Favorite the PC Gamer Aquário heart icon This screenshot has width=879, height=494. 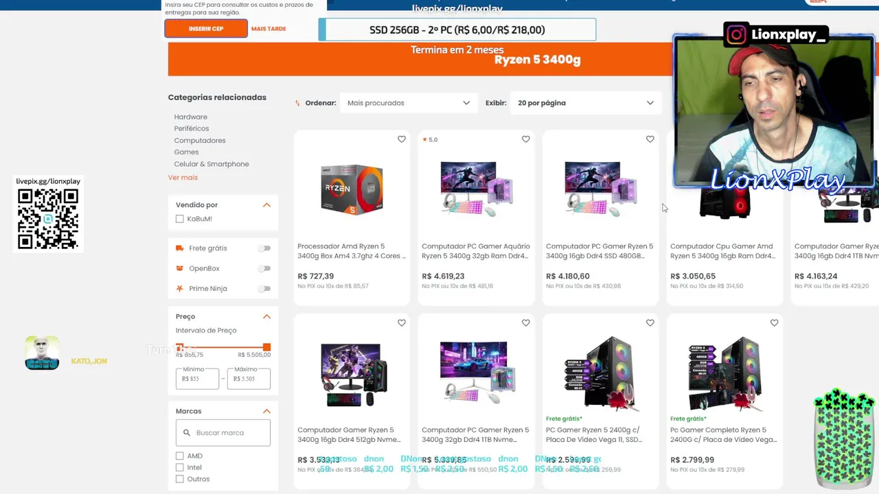coord(526,139)
